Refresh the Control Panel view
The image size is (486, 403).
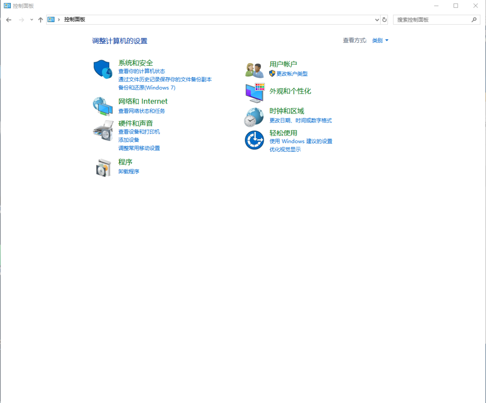click(384, 19)
